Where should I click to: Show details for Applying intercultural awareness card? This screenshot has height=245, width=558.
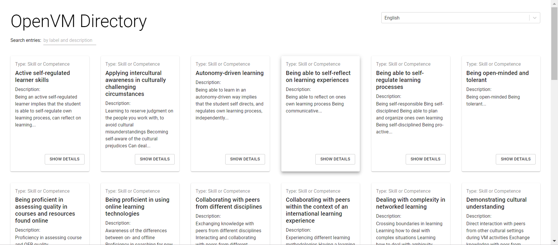pos(155,159)
